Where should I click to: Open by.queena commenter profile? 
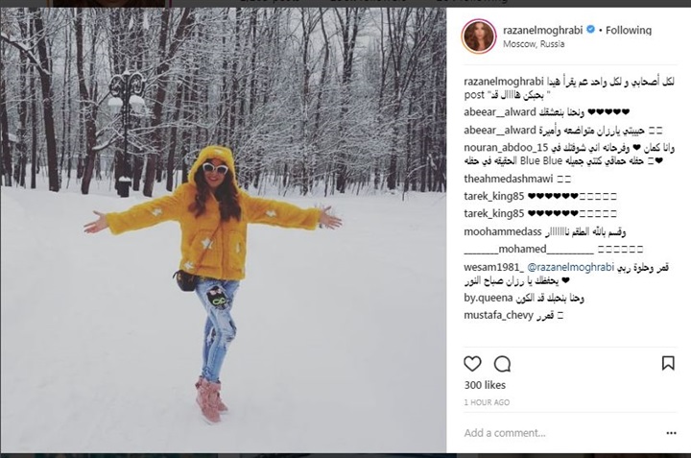[488, 299]
